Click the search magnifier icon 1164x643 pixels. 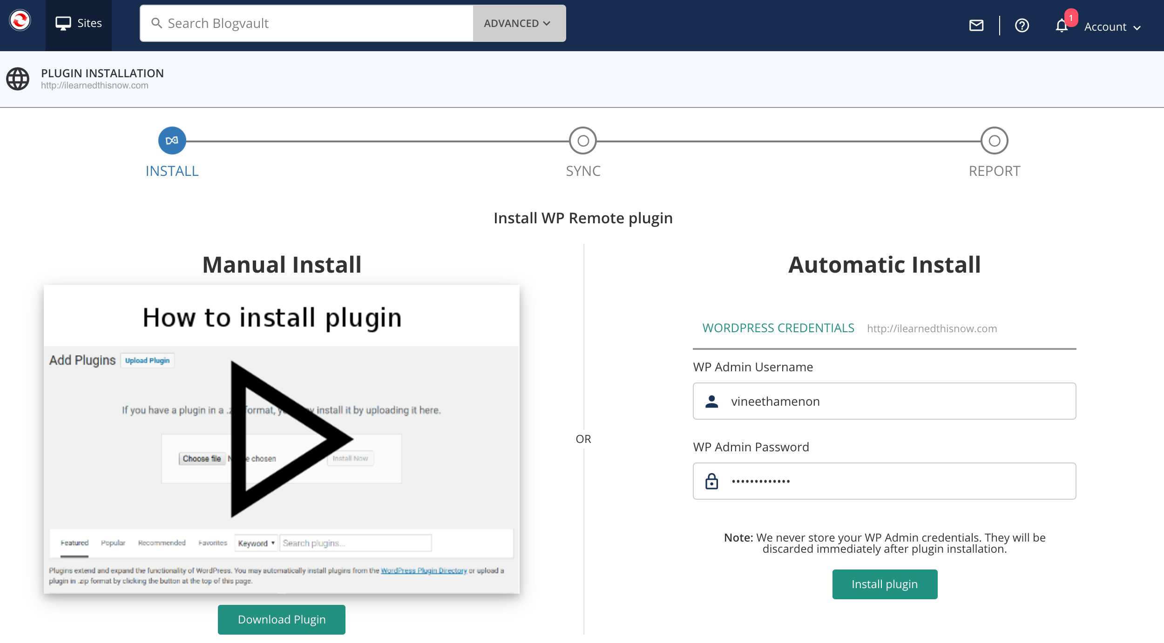[157, 23]
